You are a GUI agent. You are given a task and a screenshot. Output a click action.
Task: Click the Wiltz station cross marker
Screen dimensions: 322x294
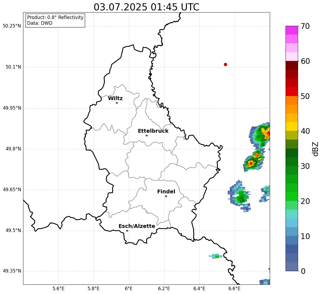[x=117, y=103]
